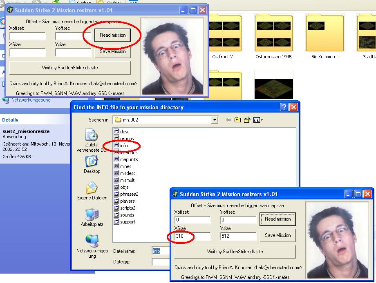The width and height of the screenshot is (376, 283).
Task: Open Desktop shortcut in places bar
Action: (x=92, y=165)
